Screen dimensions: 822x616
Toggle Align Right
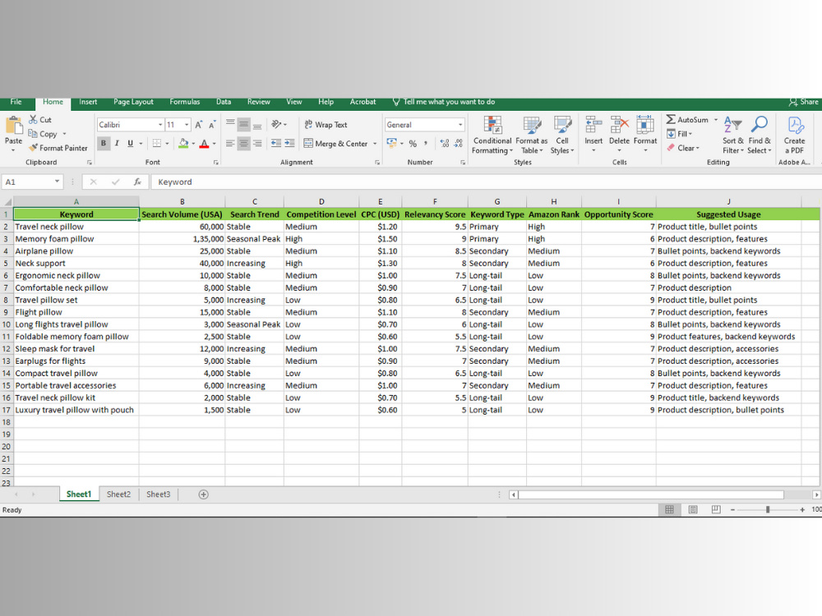[256, 143]
